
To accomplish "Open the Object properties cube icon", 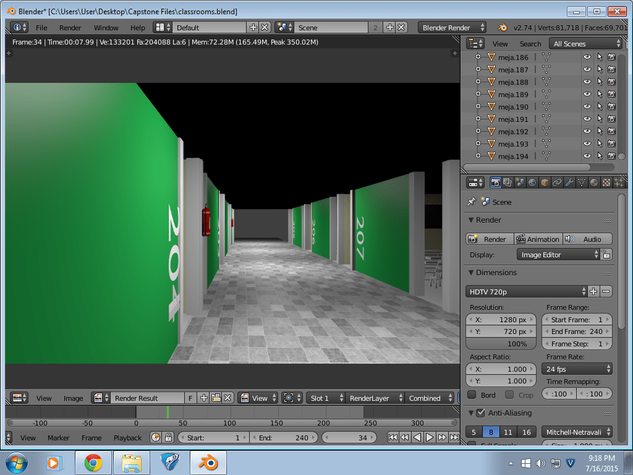I will (x=543, y=182).
